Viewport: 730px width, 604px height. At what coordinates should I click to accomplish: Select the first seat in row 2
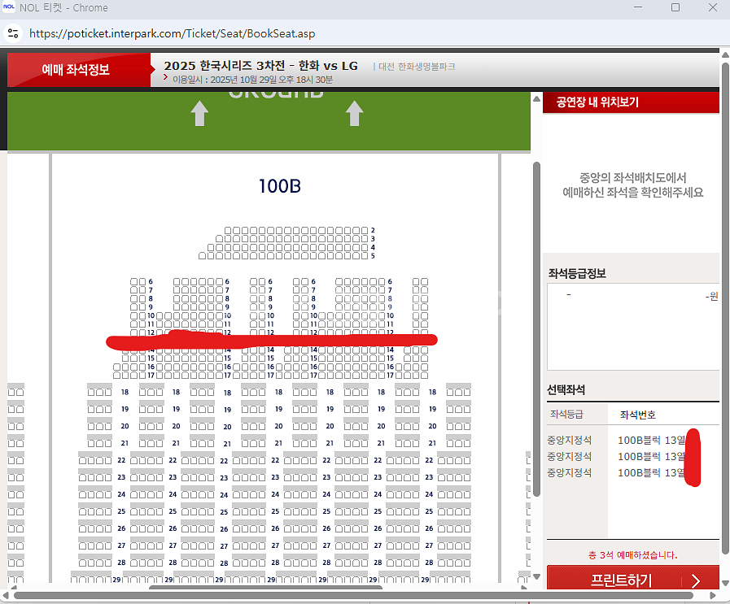pos(229,231)
